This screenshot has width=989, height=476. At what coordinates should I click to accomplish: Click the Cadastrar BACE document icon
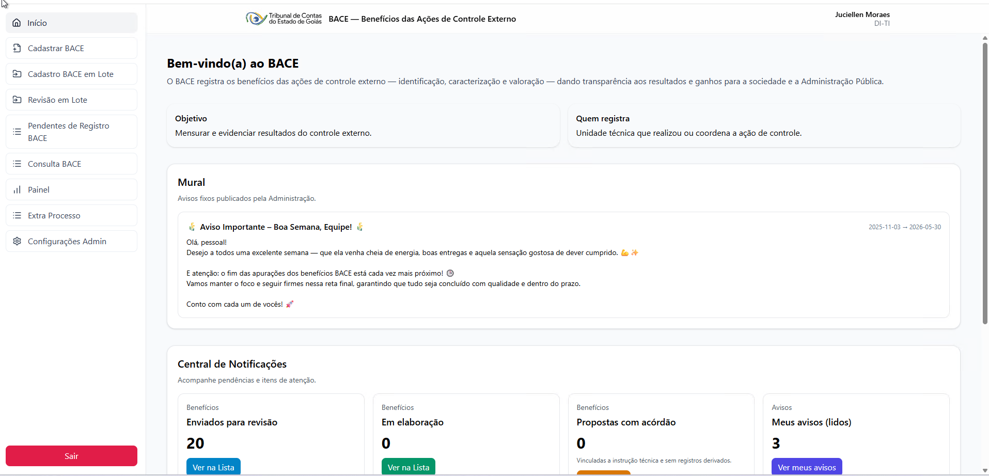pyautogui.click(x=17, y=48)
